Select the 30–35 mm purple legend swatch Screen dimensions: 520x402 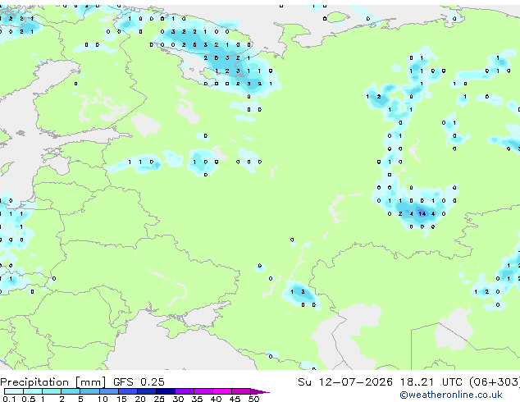pyautogui.click(x=184, y=391)
